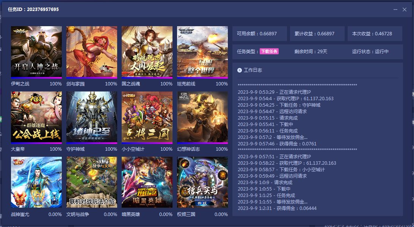Click log line 0:58:22 获取代理IP
This screenshot has width=414, height=227.
pos(287,163)
